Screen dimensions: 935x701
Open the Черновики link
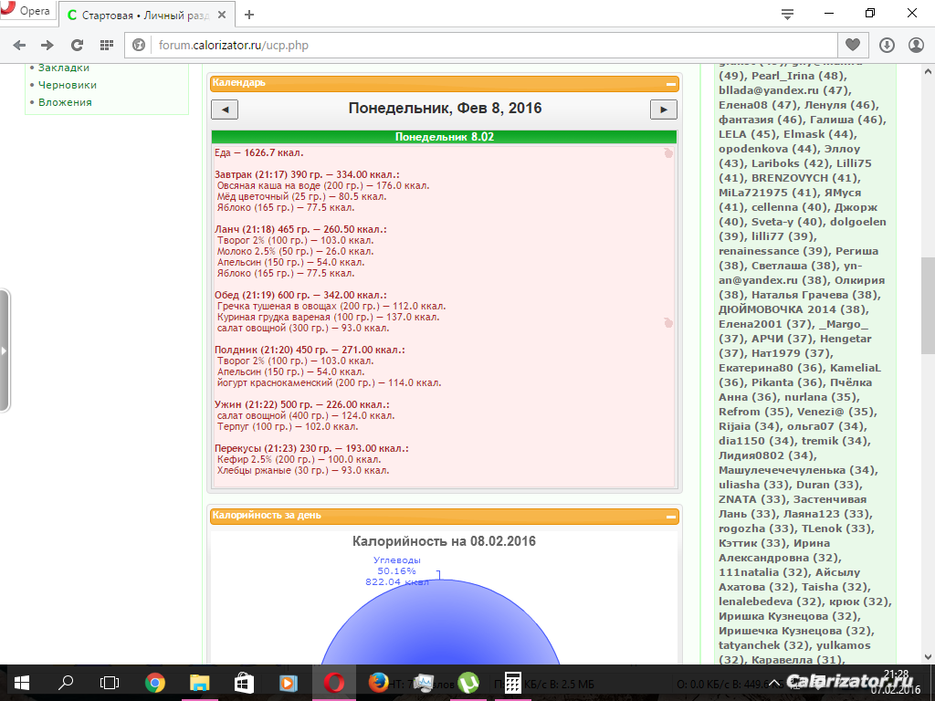[68, 85]
